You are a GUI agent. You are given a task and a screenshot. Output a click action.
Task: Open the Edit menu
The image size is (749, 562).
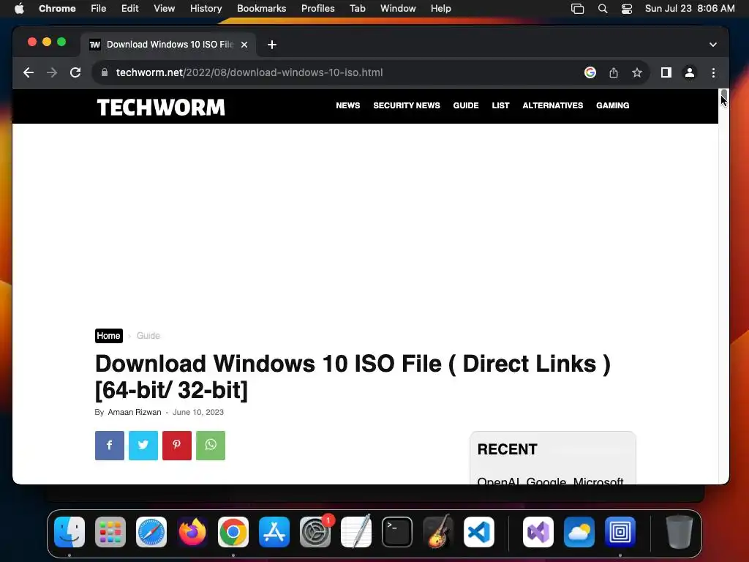(130, 8)
